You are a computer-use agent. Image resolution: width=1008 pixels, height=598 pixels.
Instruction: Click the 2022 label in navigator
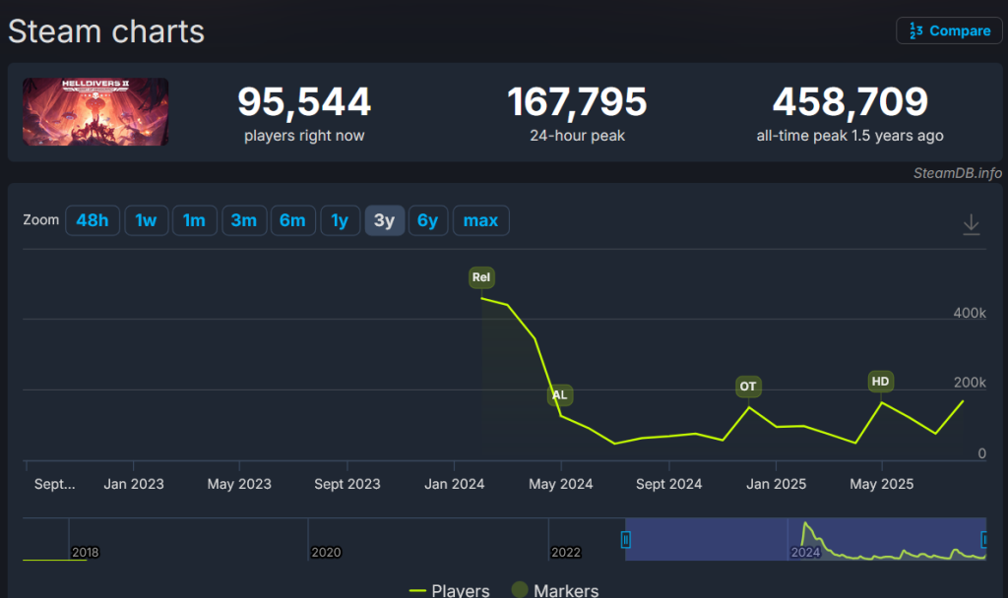pos(566,553)
